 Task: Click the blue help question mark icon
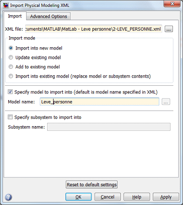point(8,197)
